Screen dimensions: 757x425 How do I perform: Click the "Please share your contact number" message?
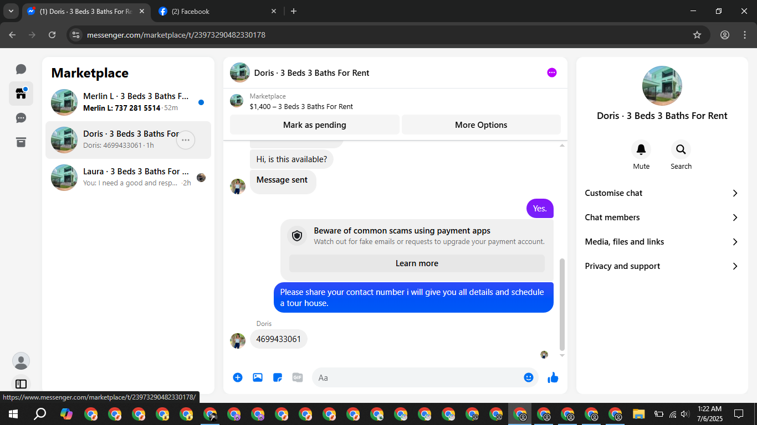(413, 297)
